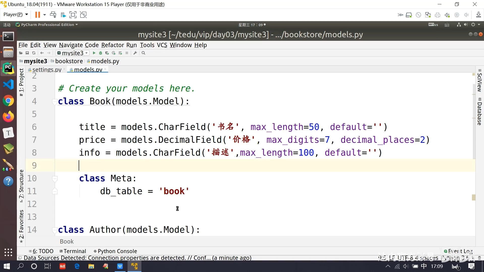Open Player(P) dropdown menu
This screenshot has height=272, width=484.
pos(16,15)
